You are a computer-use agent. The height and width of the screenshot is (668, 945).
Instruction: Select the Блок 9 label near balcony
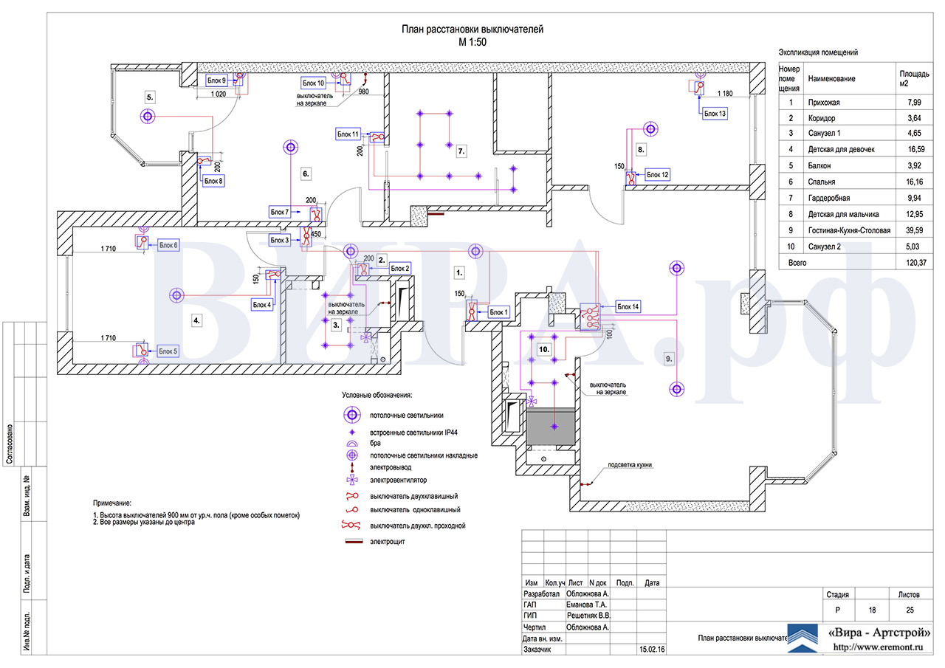click(x=216, y=80)
